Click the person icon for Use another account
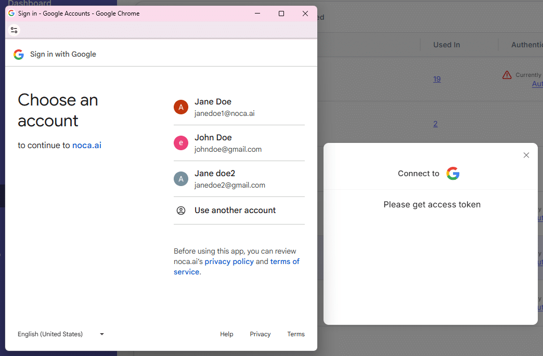The width and height of the screenshot is (543, 356). [x=181, y=210]
